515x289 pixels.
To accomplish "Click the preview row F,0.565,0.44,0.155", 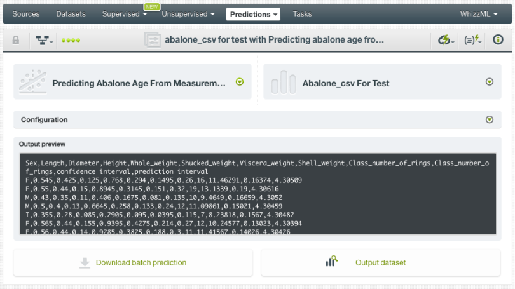I will pos(163,224).
